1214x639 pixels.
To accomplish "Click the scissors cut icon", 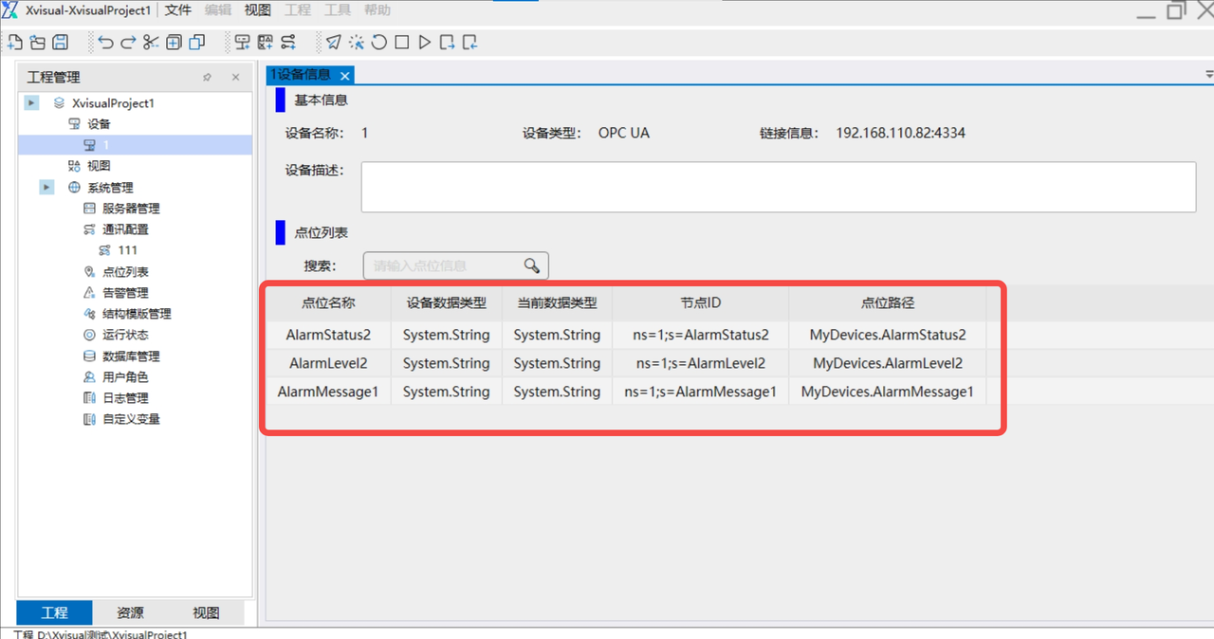I will click(151, 42).
